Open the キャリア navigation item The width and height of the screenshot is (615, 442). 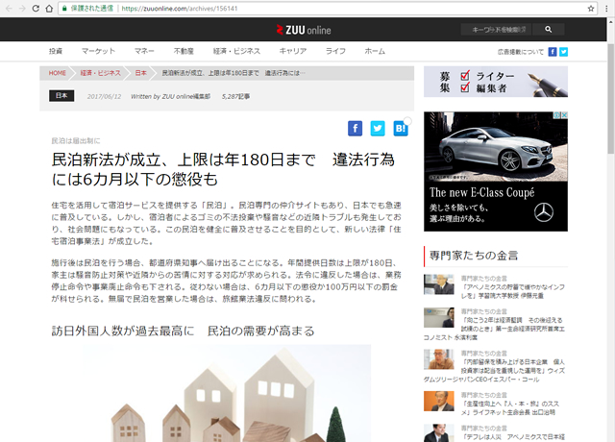[292, 51]
